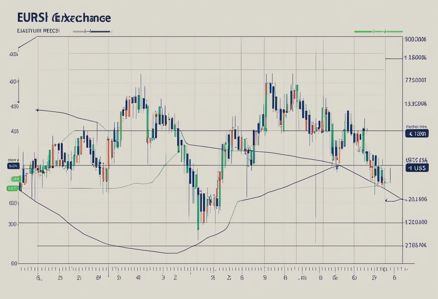Click the green slider bar at top right
The width and height of the screenshot is (438, 299).
click(378, 32)
